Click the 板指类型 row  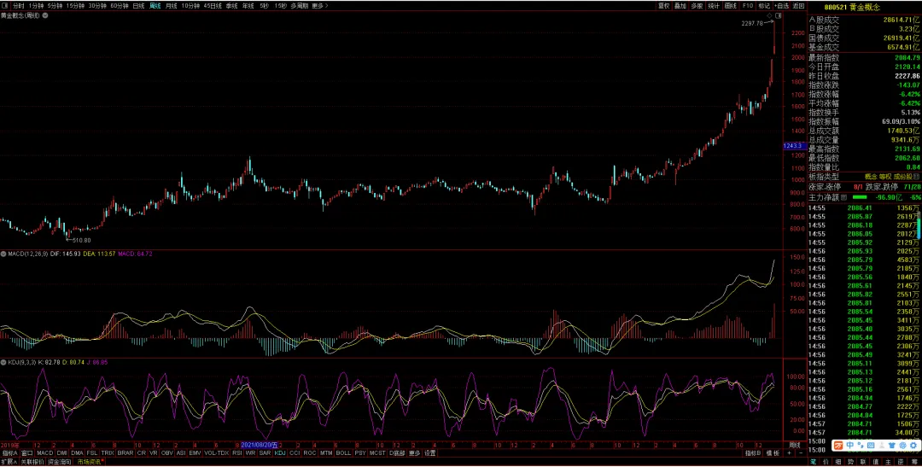pyautogui.click(x=864, y=177)
